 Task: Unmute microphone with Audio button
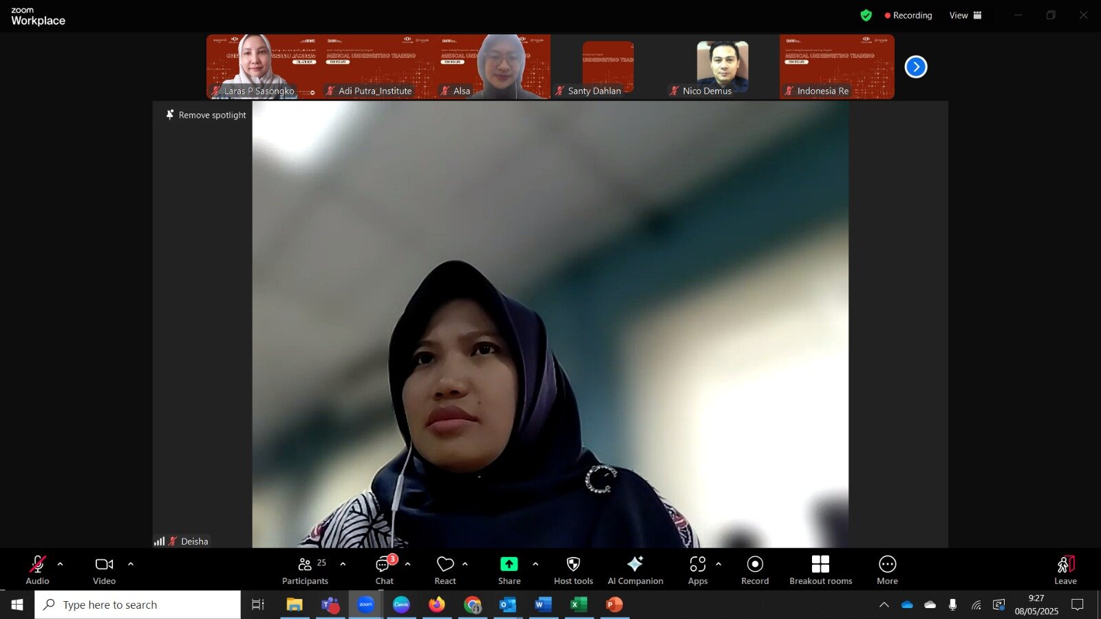coord(37,570)
